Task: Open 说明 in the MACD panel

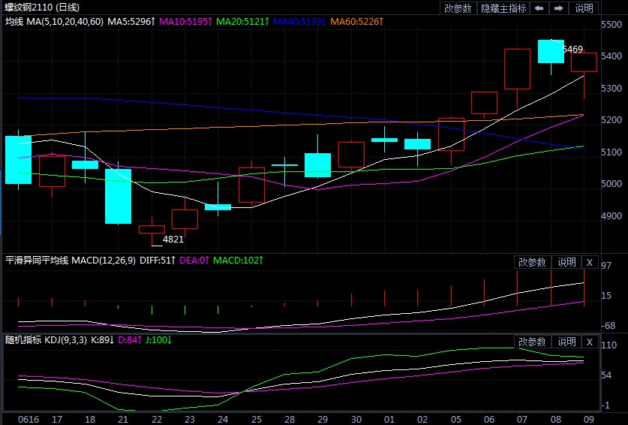Action: [x=566, y=262]
